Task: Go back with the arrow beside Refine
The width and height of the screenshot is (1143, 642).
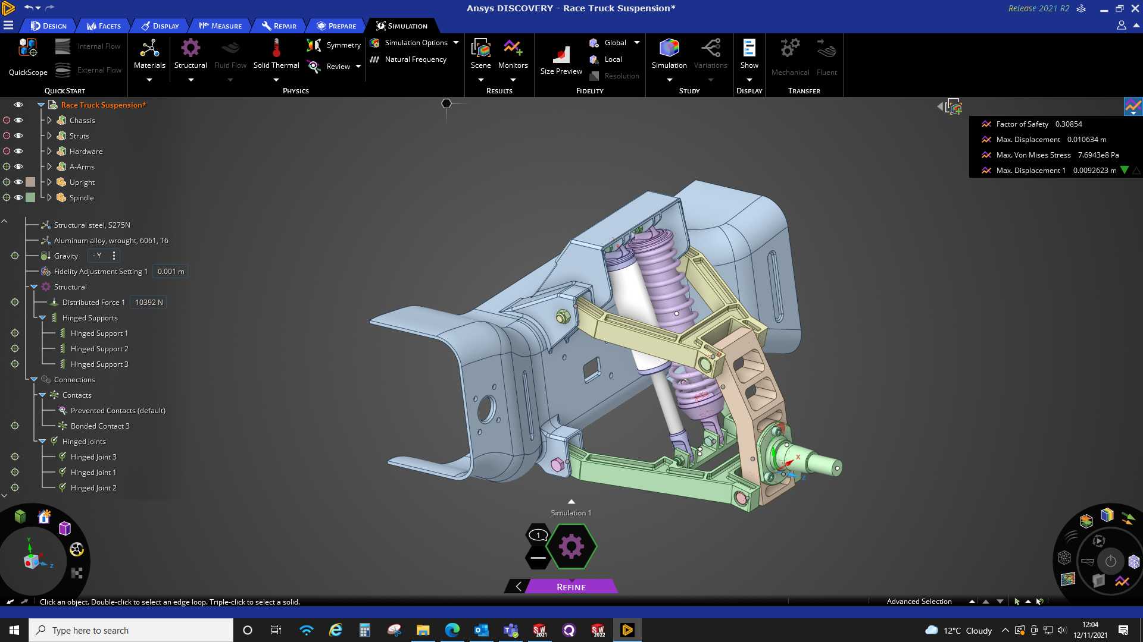Action: [518, 587]
